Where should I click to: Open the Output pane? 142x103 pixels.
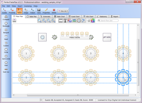pyautogui.click(x=32, y=11)
